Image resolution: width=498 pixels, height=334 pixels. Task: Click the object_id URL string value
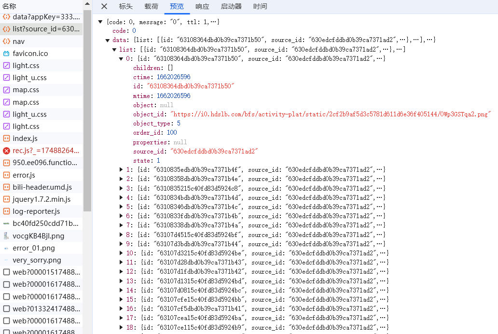[330, 114]
